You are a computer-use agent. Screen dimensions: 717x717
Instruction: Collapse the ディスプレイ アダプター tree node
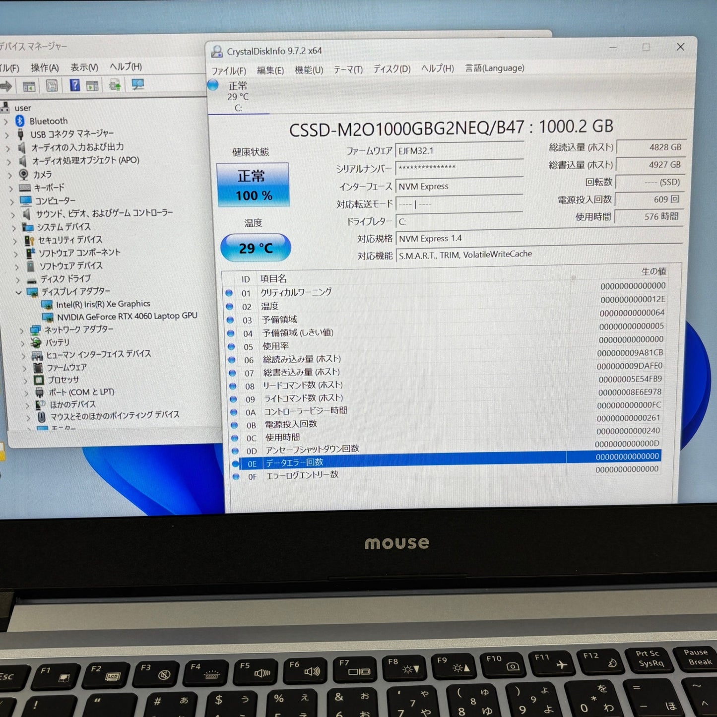pyautogui.click(x=19, y=291)
